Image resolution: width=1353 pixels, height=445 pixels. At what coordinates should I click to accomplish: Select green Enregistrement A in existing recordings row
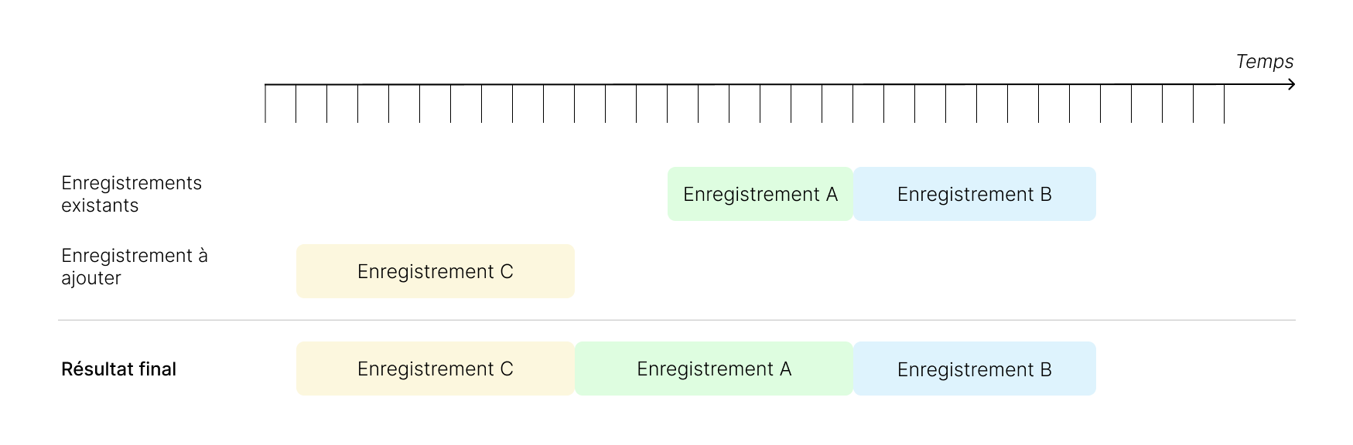[x=760, y=194]
